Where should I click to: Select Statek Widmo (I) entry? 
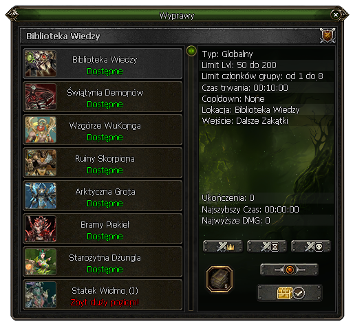103,295
